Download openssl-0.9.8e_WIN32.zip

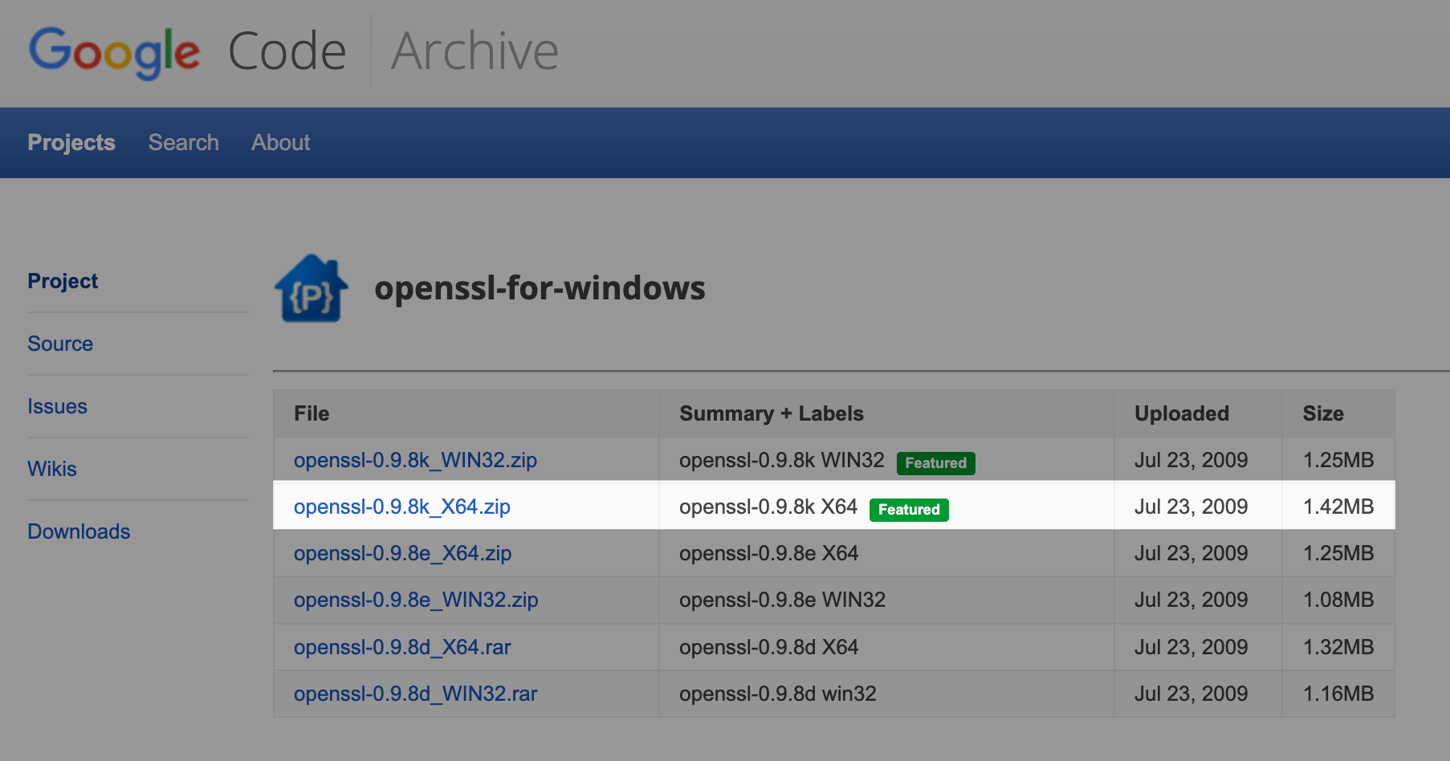coord(416,600)
